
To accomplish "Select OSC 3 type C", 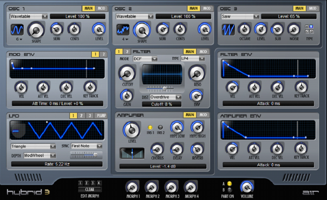I will coord(307,32).
